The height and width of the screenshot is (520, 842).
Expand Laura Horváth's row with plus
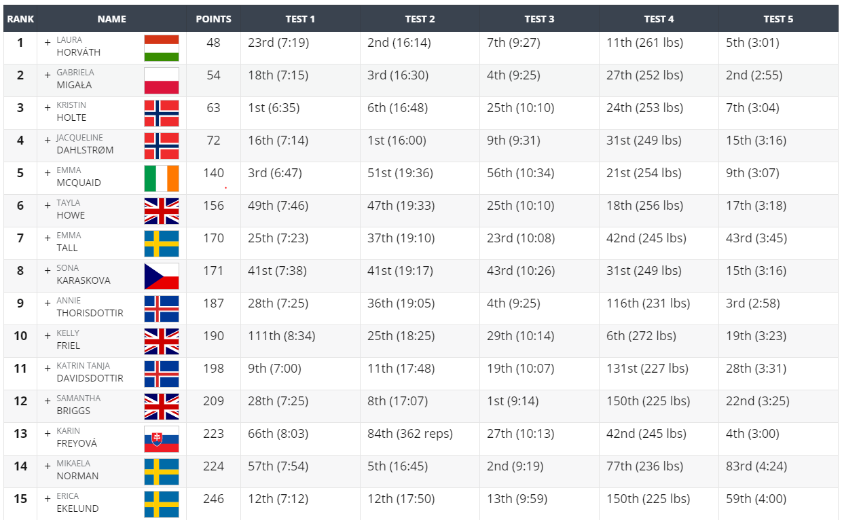coord(48,42)
